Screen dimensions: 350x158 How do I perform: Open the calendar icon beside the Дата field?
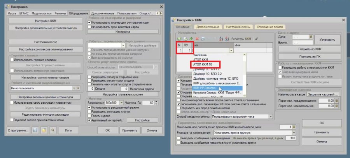(311, 37)
